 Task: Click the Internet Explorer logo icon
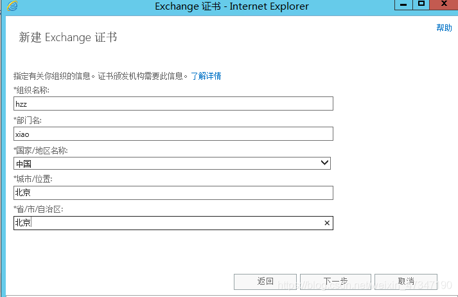(x=12, y=6)
